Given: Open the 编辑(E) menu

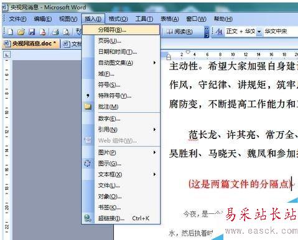Looking at the screenshot, I should [43, 19].
